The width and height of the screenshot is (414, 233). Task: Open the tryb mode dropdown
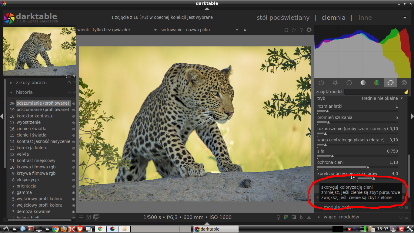tap(382, 98)
